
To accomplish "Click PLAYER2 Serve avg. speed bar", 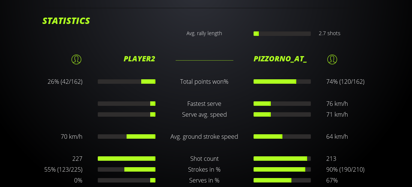I will click(x=127, y=114).
